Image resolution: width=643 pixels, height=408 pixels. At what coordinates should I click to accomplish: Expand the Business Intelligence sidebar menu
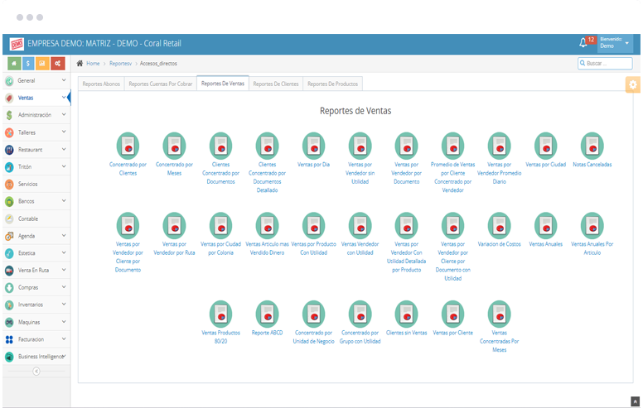tap(36, 357)
